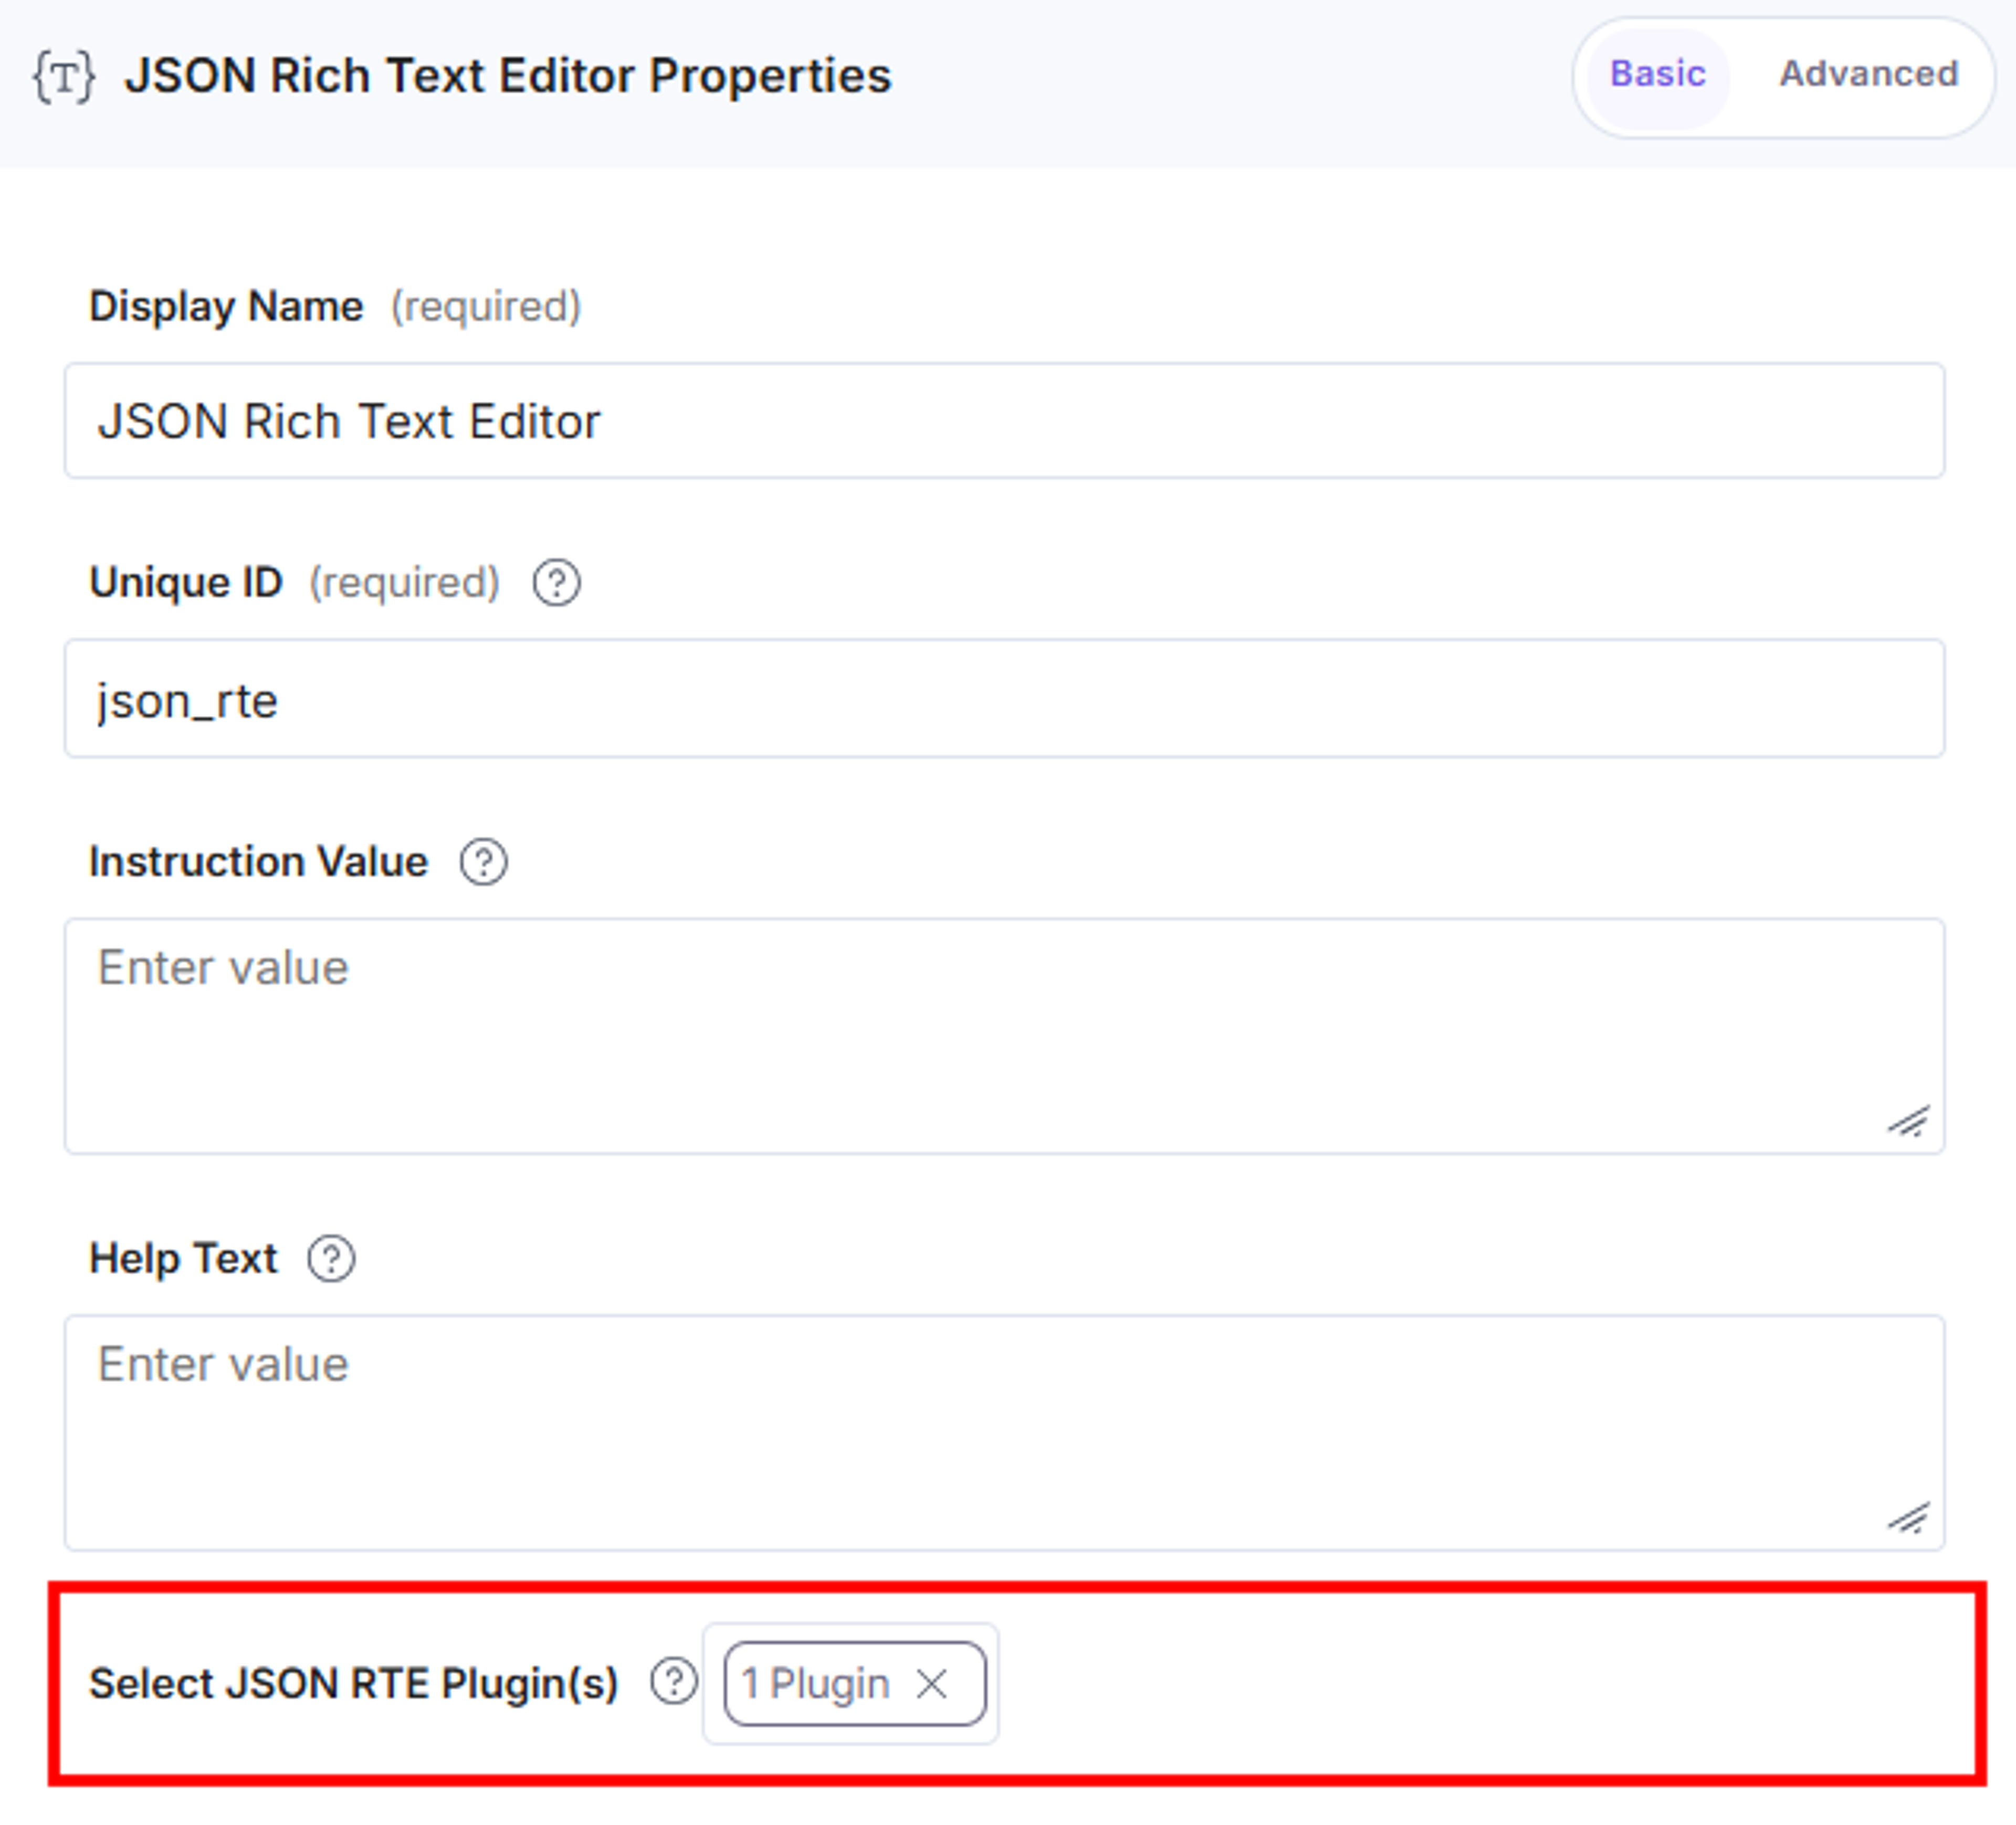Image resolution: width=2016 pixels, height=1825 pixels.
Task: Focus the Help Text text area
Action: click(1004, 1432)
